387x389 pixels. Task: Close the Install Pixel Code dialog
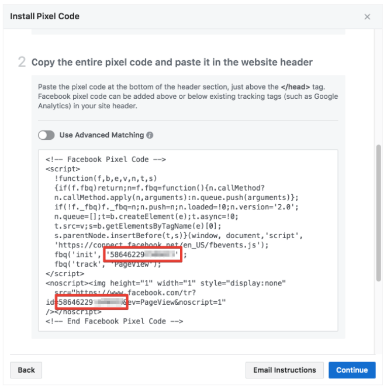(x=367, y=16)
